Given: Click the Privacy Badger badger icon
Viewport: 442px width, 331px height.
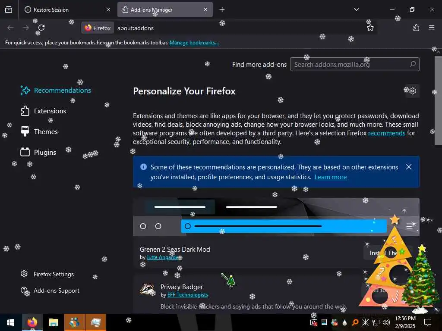Looking at the screenshot, I should 148,289.
